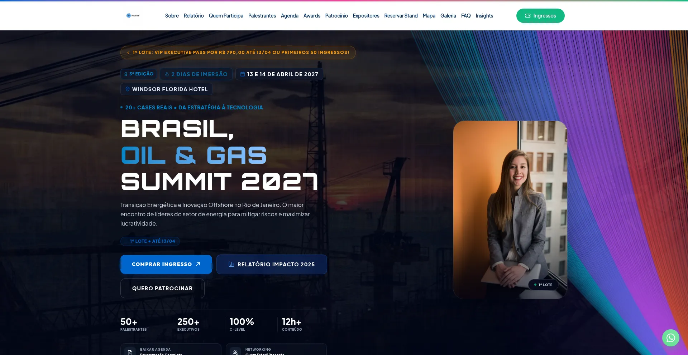Open Galeria in the header
Viewport: 688px width, 355px height.
[x=448, y=16]
